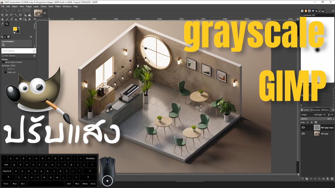Delete the selected layer
The width and height of the screenshot is (335, 188).
point(332,179)
